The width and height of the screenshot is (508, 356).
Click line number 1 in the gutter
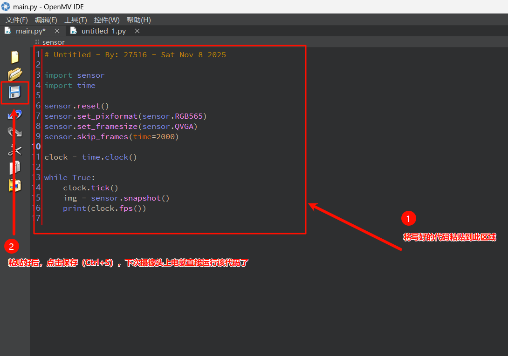coord(38,54)
